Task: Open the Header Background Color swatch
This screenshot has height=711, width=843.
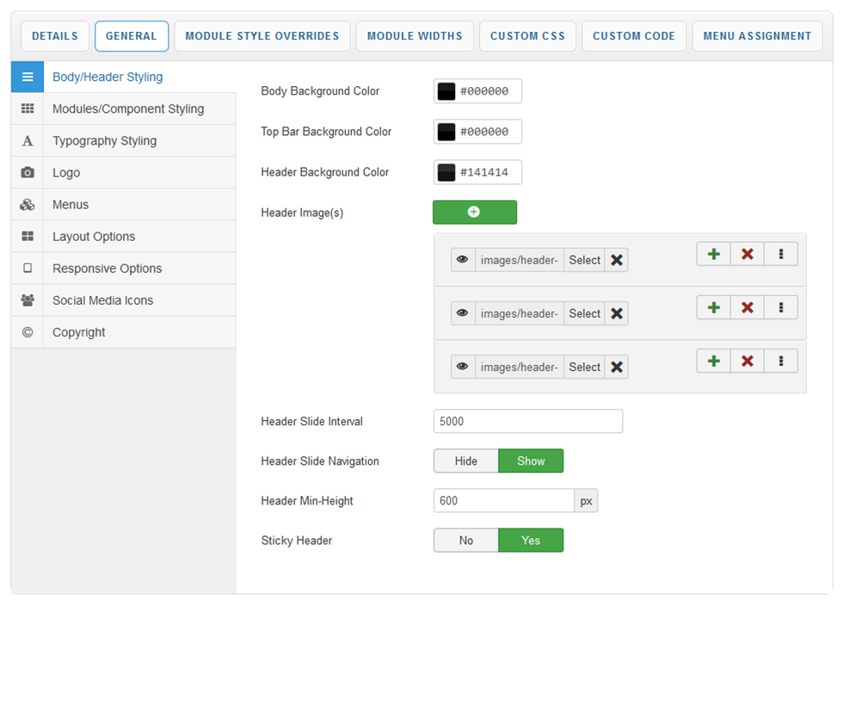Action: coord(446,172)
